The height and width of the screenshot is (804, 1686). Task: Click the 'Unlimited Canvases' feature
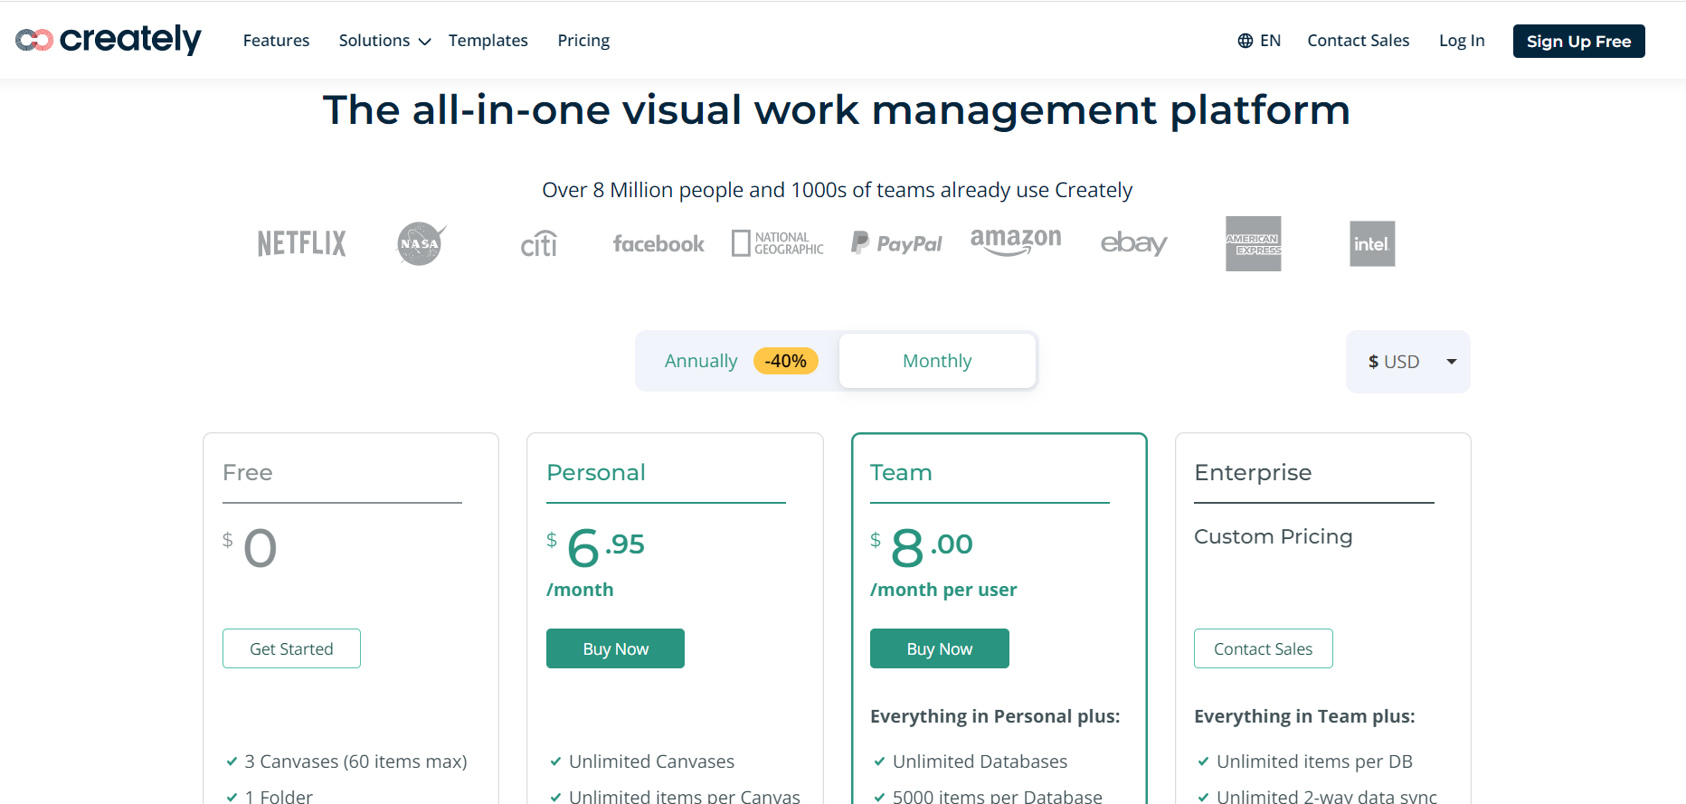pyautogui.click(x=651, y=761)
